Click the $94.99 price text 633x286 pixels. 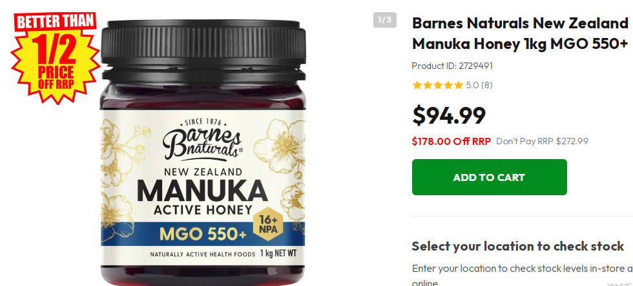point(449,115)
